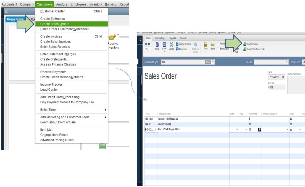Viewport: 305px width, 187px height.
Task: Expand the Customer:Job dropdown
Action: click(213, 62)
